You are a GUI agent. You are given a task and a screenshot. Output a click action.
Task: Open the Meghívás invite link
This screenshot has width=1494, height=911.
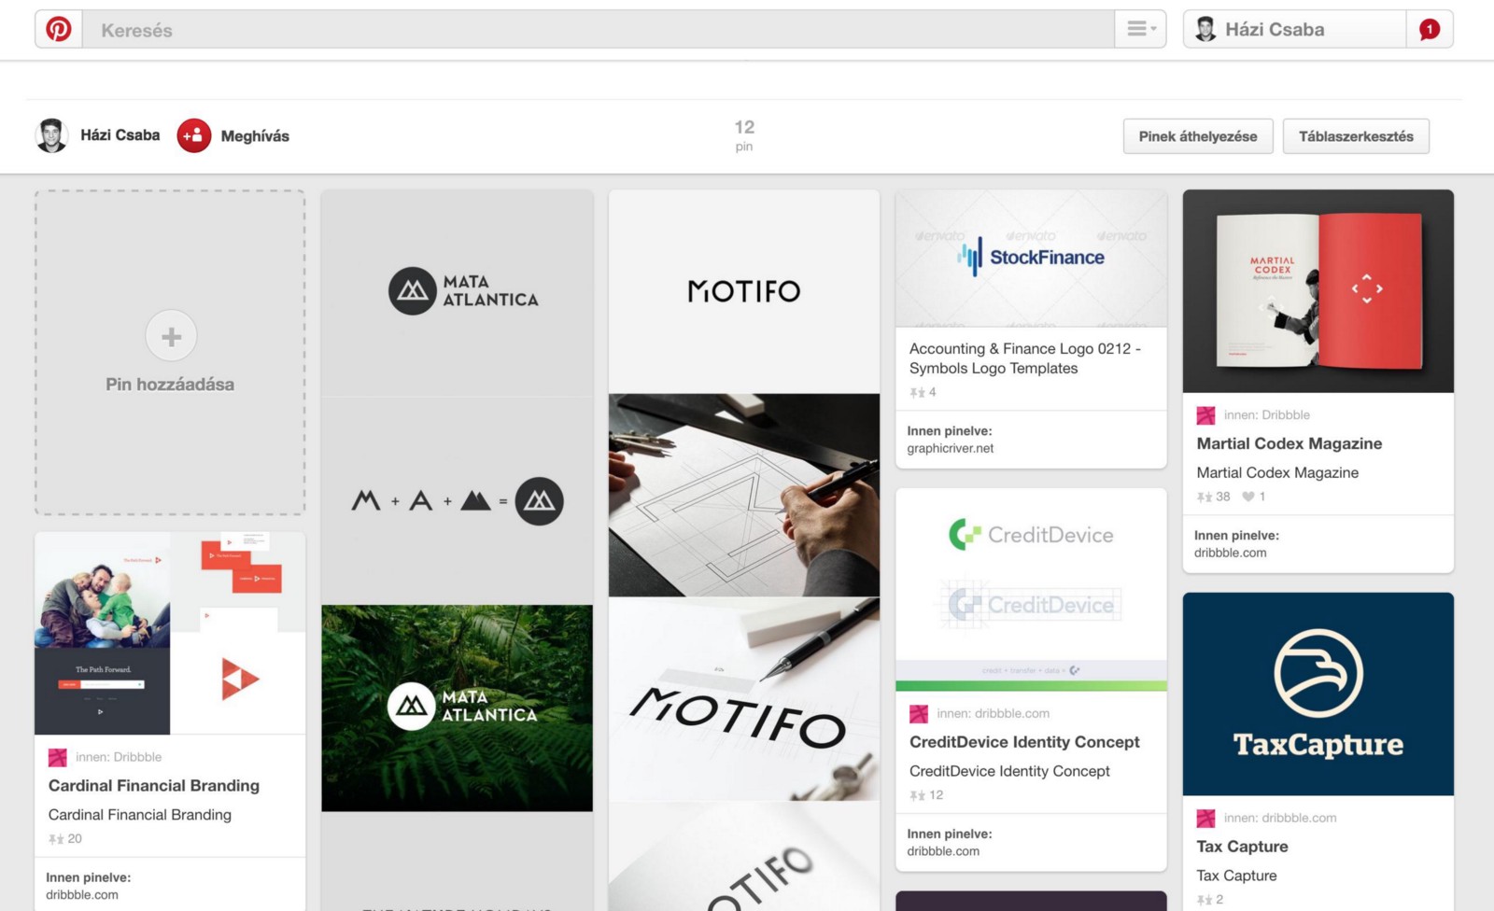point(255,136)
